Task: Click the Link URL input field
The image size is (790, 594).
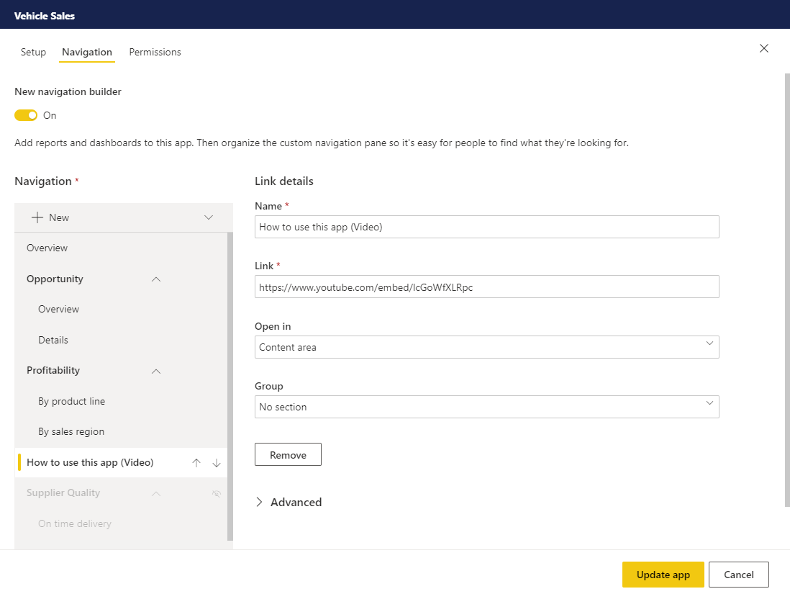Action: tap(486, 287)
